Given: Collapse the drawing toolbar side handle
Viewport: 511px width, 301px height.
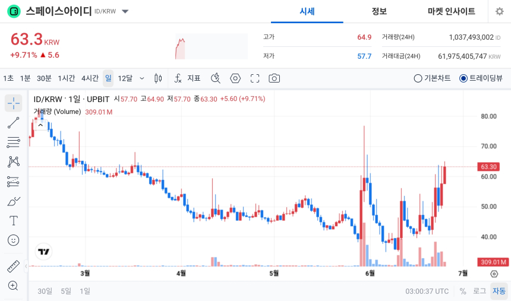Looking at the screenshot, I should pos(26,266).
